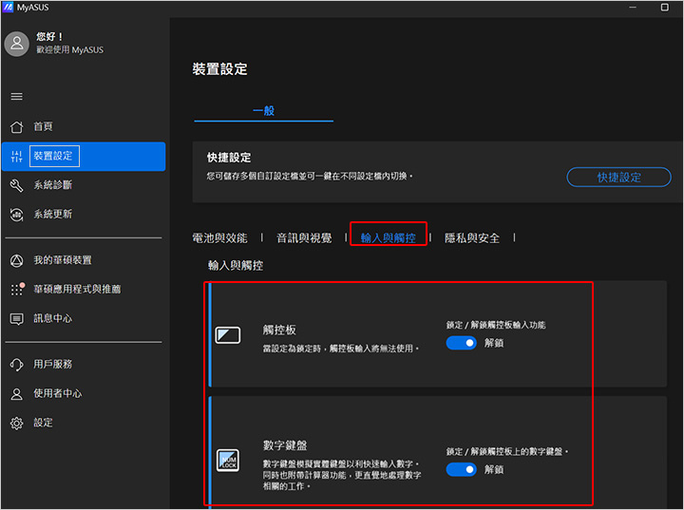Open 裝置設定 in the sidebar
Image resolution: width=684 pixels, height=510 pixels.
pyautogui.click(x=84, y=156)
